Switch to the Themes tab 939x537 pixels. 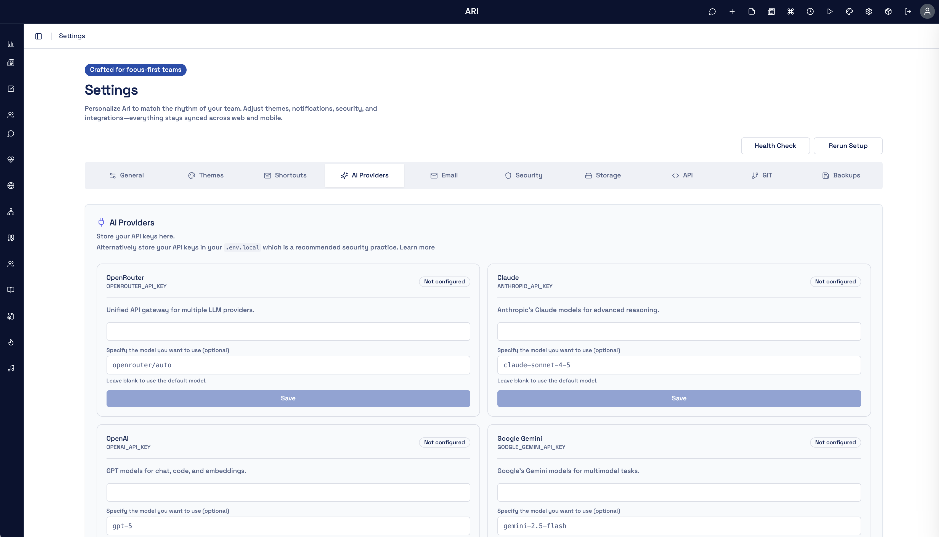tap(206, 176)
